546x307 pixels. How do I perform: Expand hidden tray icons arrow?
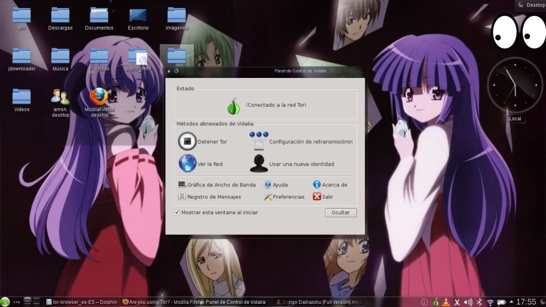point(511,302)
